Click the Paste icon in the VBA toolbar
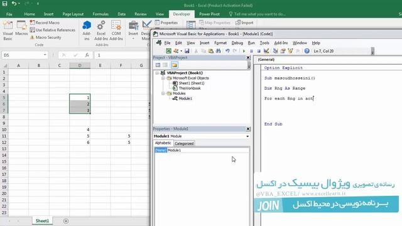This screenshot has width=402, height=226. pyautogui.click(x=211, y=51)
